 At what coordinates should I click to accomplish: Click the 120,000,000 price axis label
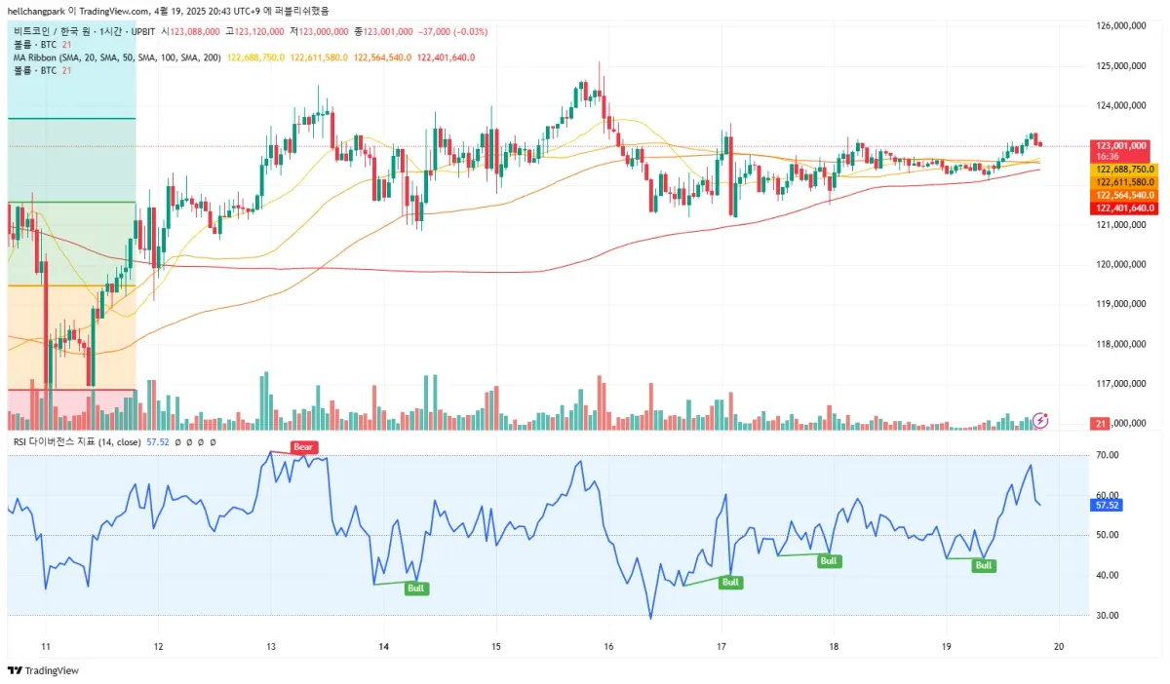point(1120,264)
